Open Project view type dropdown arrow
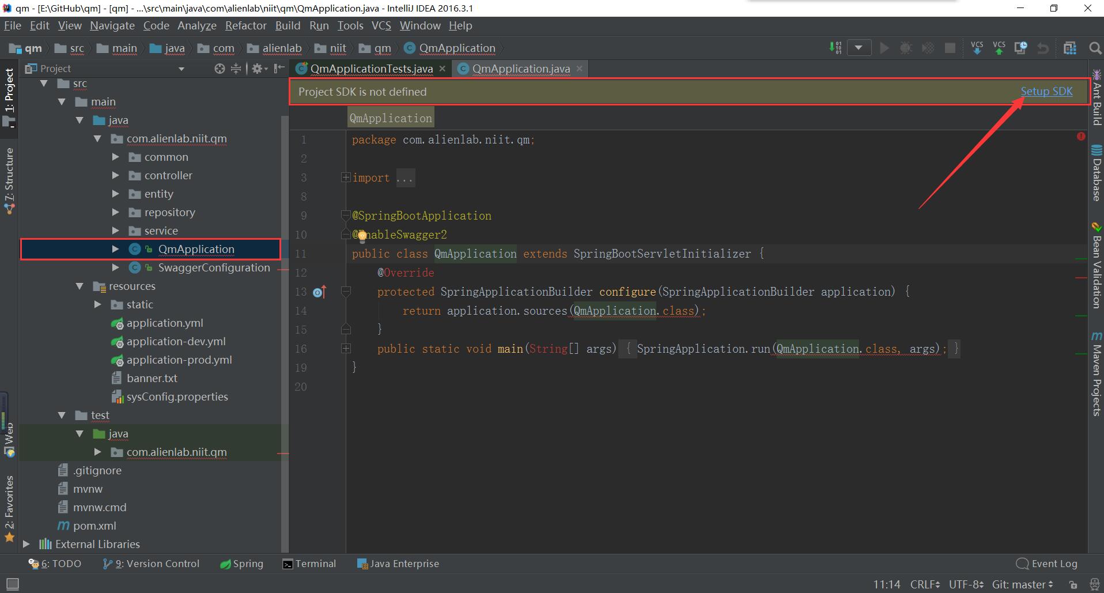Screen dimensions: 1104x593 pyautogui.click(x=182, y=69)
